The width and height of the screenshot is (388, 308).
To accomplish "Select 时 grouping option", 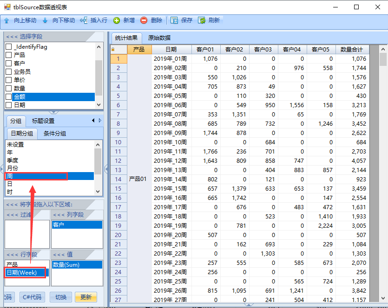I will (50, 192).
